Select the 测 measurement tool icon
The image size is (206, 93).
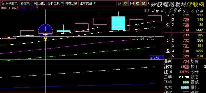(120, 3)
